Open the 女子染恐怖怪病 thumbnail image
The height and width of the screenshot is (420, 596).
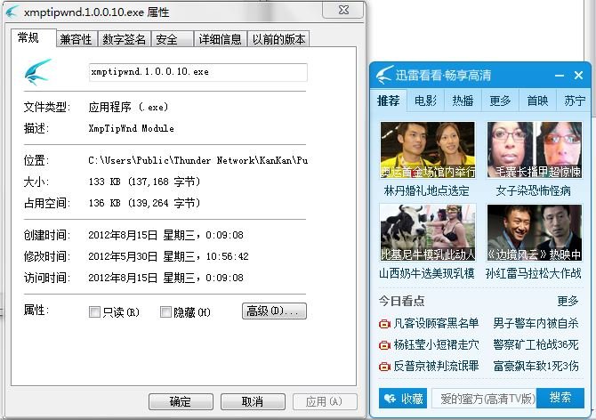535,149
